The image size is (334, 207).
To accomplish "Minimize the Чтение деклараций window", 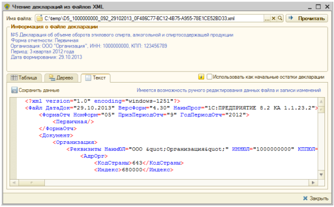I will pyautogui.click(x=310, y=7).
